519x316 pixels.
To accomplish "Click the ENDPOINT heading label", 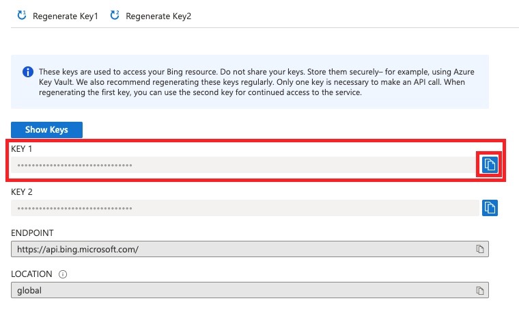I will coord(32,233).
